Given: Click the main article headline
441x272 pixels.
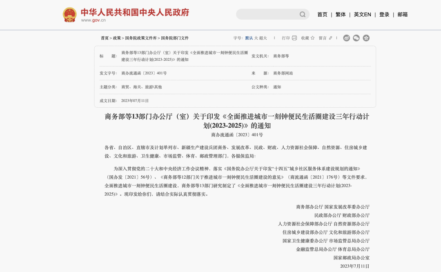Looking at the screenshot, I should (x=237, y=121).
